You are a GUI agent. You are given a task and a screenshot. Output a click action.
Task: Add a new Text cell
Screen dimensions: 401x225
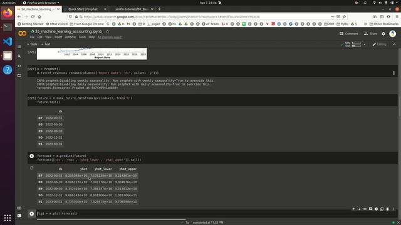(x=46, y=44)
